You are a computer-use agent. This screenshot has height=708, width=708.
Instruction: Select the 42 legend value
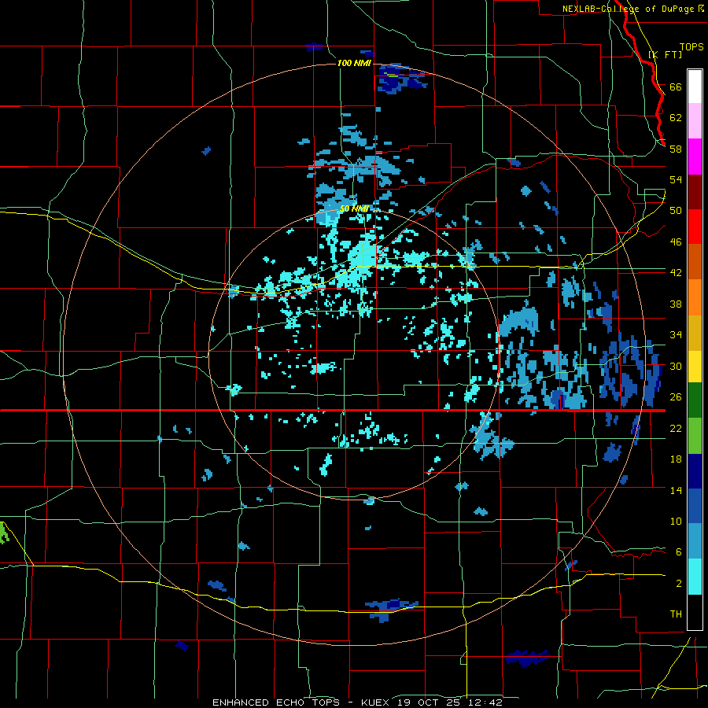[676, 273]
